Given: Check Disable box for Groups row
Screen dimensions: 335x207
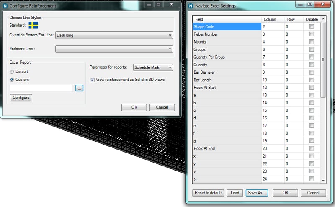Looking at the screenshot, I should pyautogui.click(x=312, y=49).
